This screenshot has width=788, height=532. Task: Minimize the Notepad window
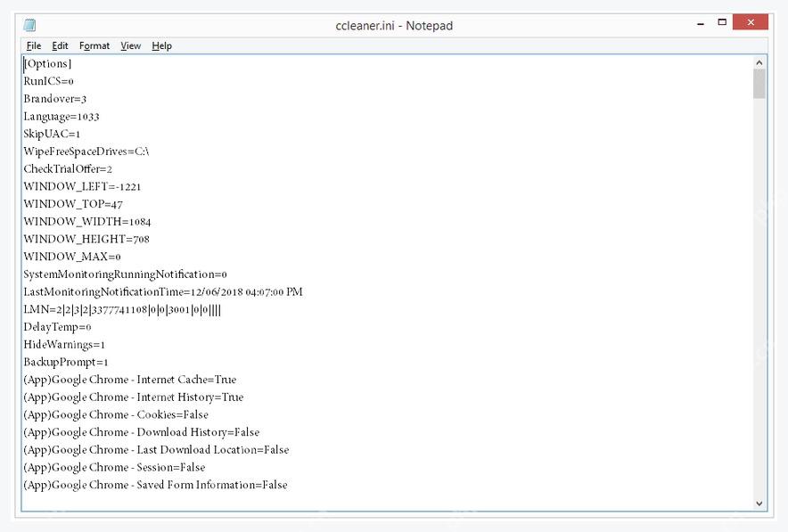click(701, 23)
